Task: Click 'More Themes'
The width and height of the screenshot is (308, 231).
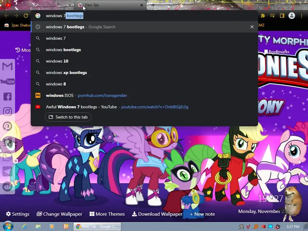Action: point(107,214)
